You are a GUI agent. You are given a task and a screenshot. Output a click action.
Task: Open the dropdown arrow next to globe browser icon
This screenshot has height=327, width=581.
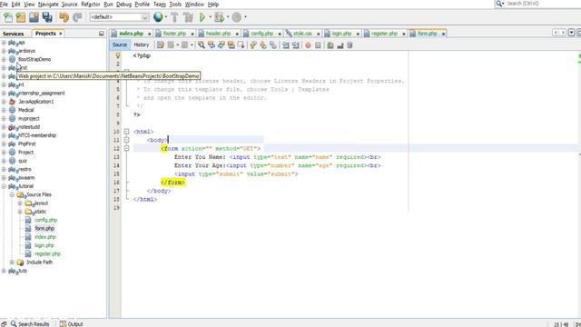165,17
